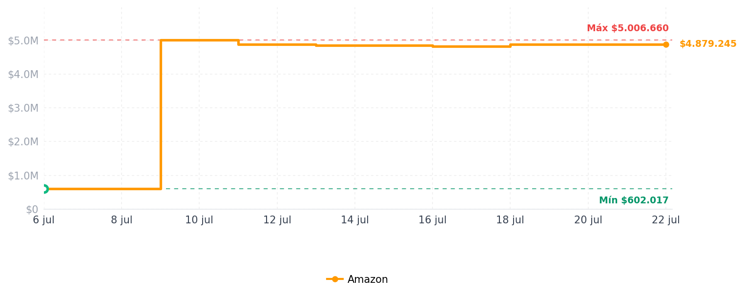
Task: Click the 6 jul axis label
Action: coord(44,220)
